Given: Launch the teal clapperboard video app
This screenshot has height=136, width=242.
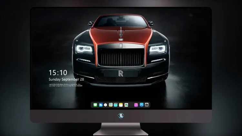Looking at the screenshot, I should [116, 105].
